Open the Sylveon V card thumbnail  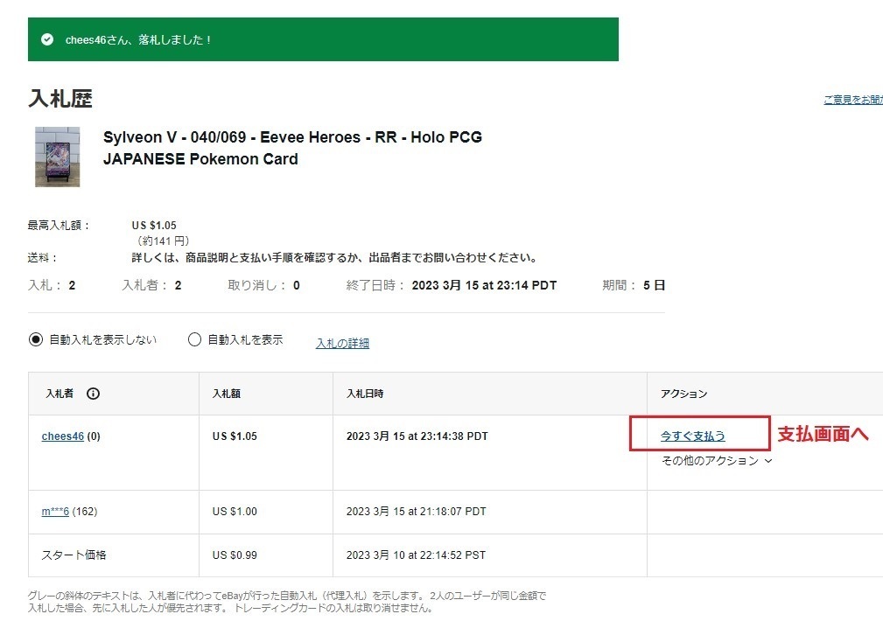tap(57, 157)
